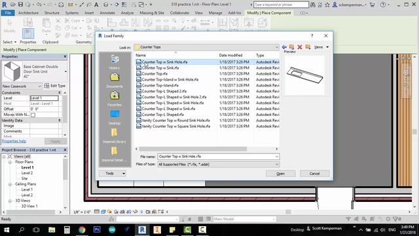Open the Manage ribbon tab
Viewport: 419px width, 236px height.
point(215,13)
